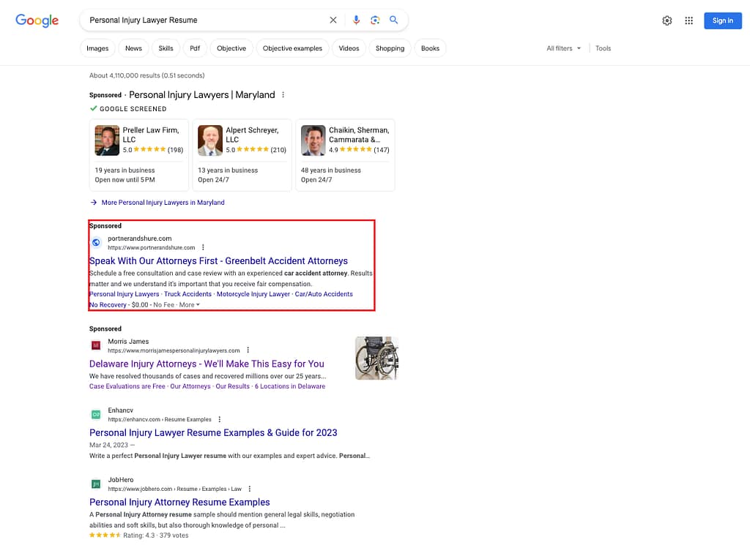
Task: Click Preller Law Firm lawyer photo
Action: click(107, 140)
